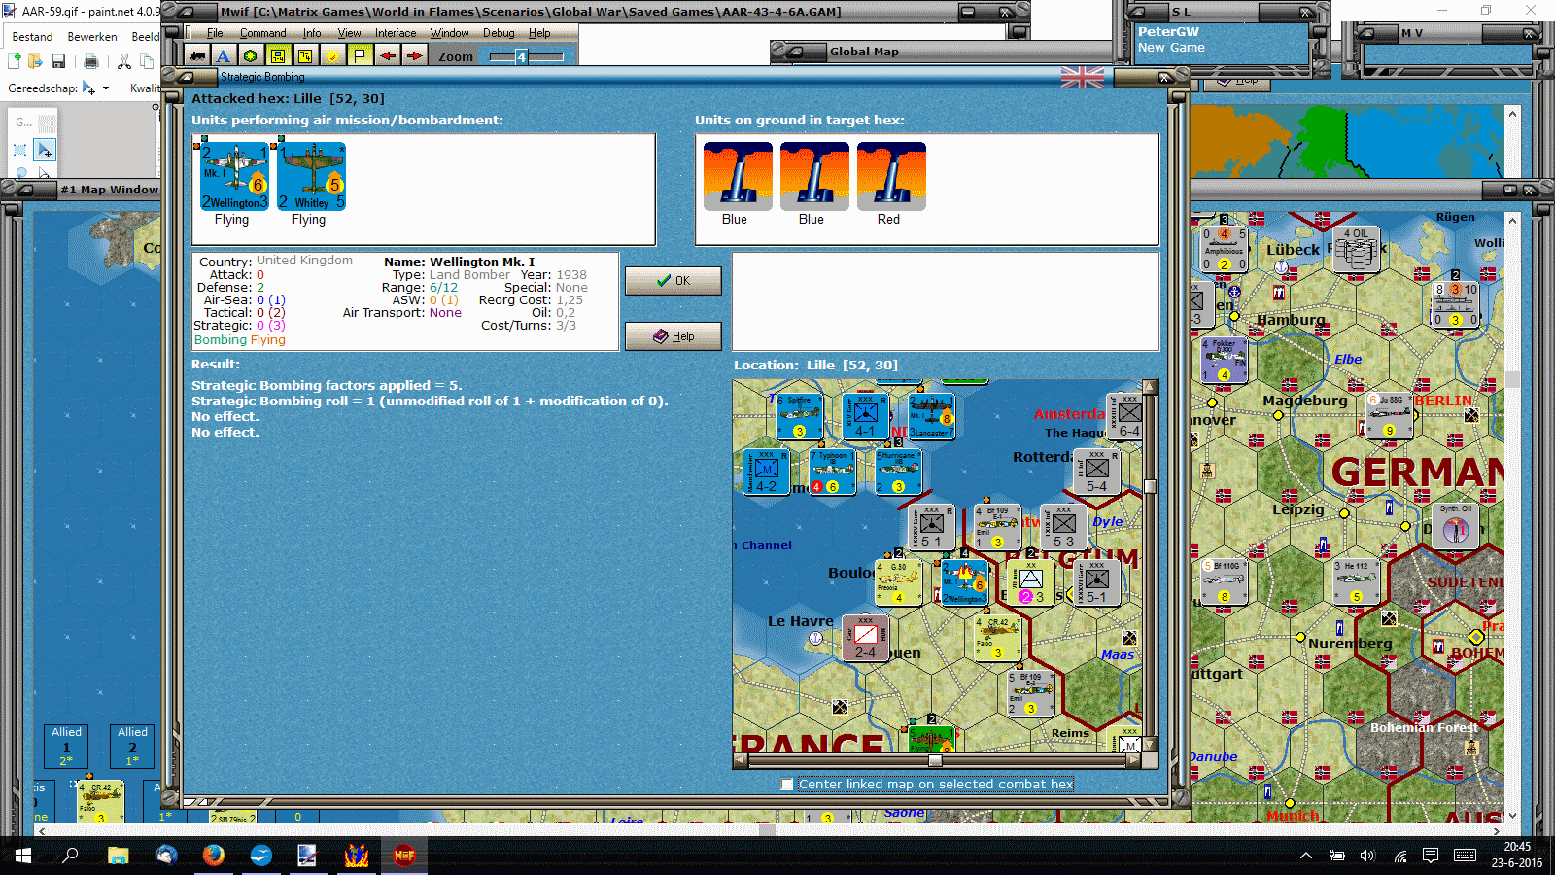Click the 5-3 infantry corps near Dyle
Viewport: 1555px width, 875px height.
coord(1063,528)
